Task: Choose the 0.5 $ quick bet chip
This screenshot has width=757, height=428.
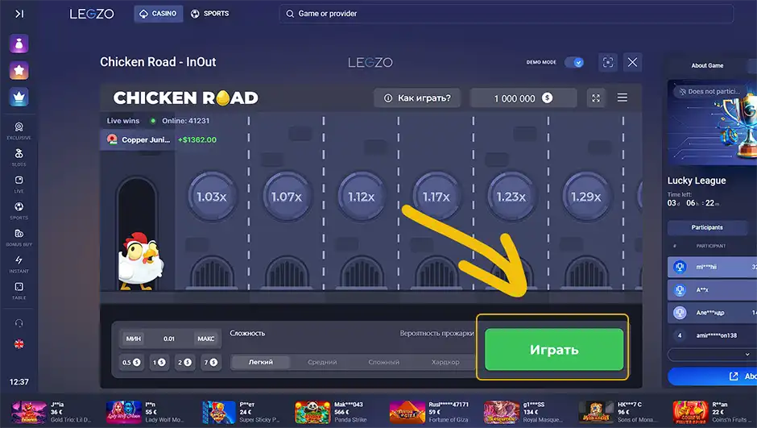Action: tap(131, 362)
